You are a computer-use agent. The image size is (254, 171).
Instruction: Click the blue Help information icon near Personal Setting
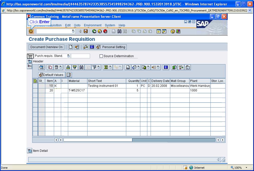tap(92, 47)
